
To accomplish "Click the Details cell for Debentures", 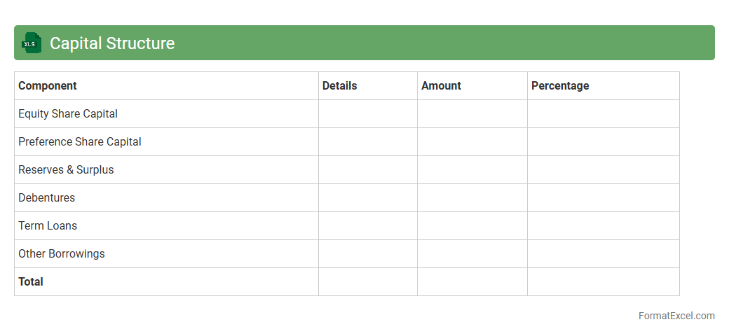I will 368,198.
